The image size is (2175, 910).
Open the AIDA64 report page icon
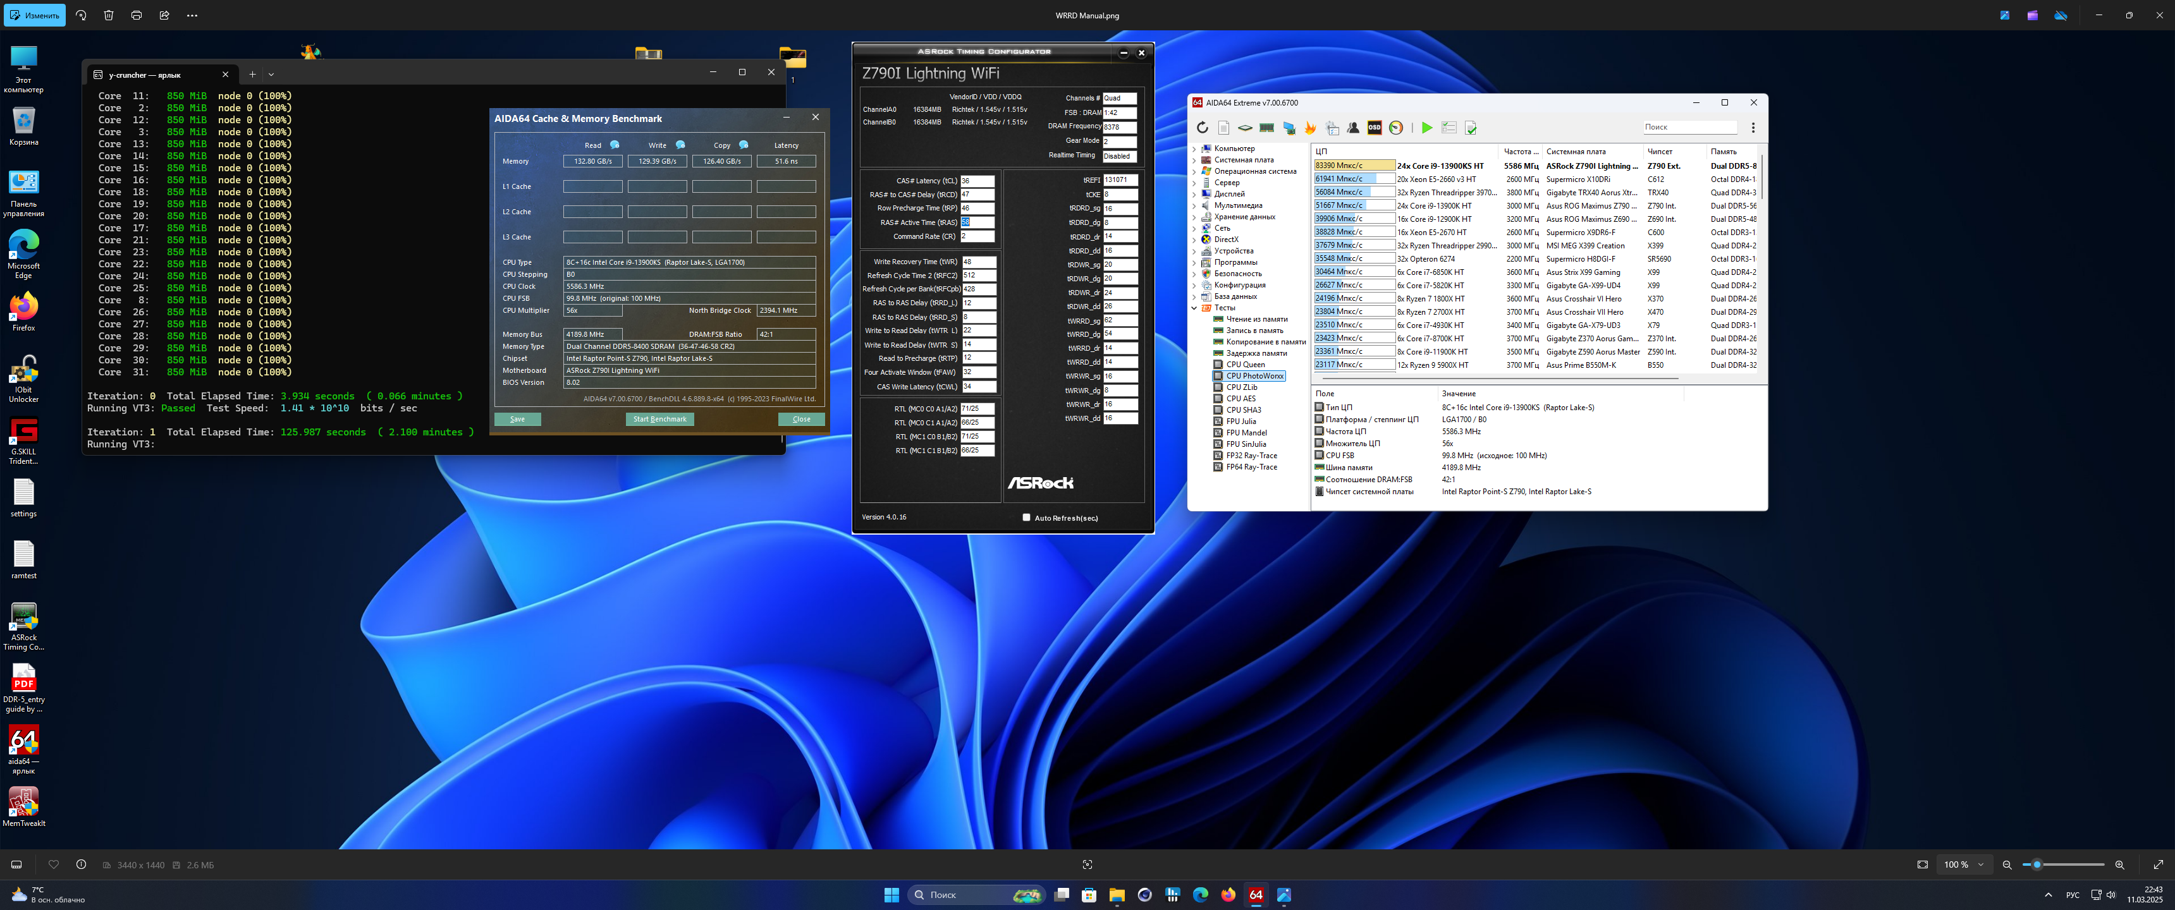(1223, 128)
